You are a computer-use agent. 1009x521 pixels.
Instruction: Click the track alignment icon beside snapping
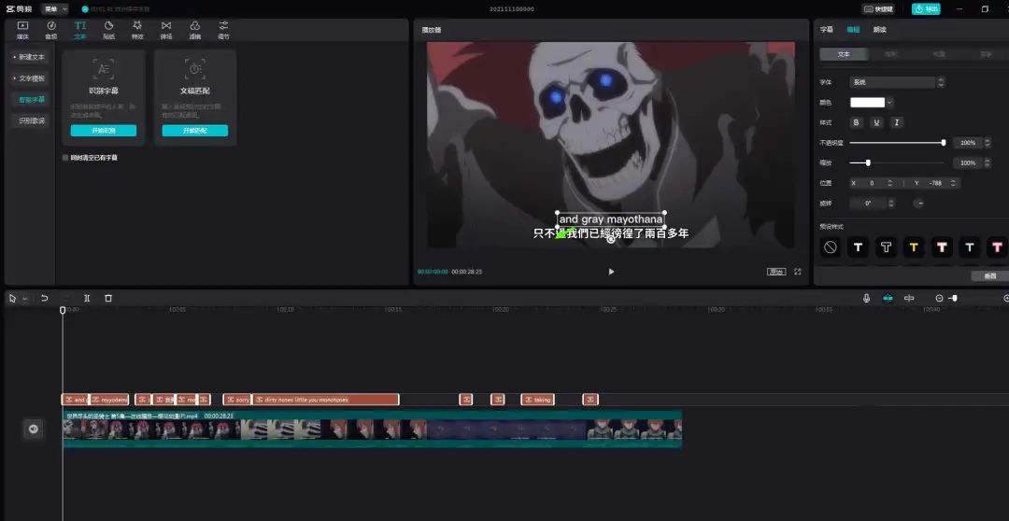pyautogui.click(x=909, y=299)
